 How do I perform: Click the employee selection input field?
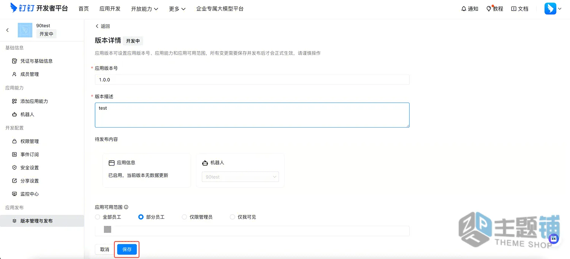[252, 231]
